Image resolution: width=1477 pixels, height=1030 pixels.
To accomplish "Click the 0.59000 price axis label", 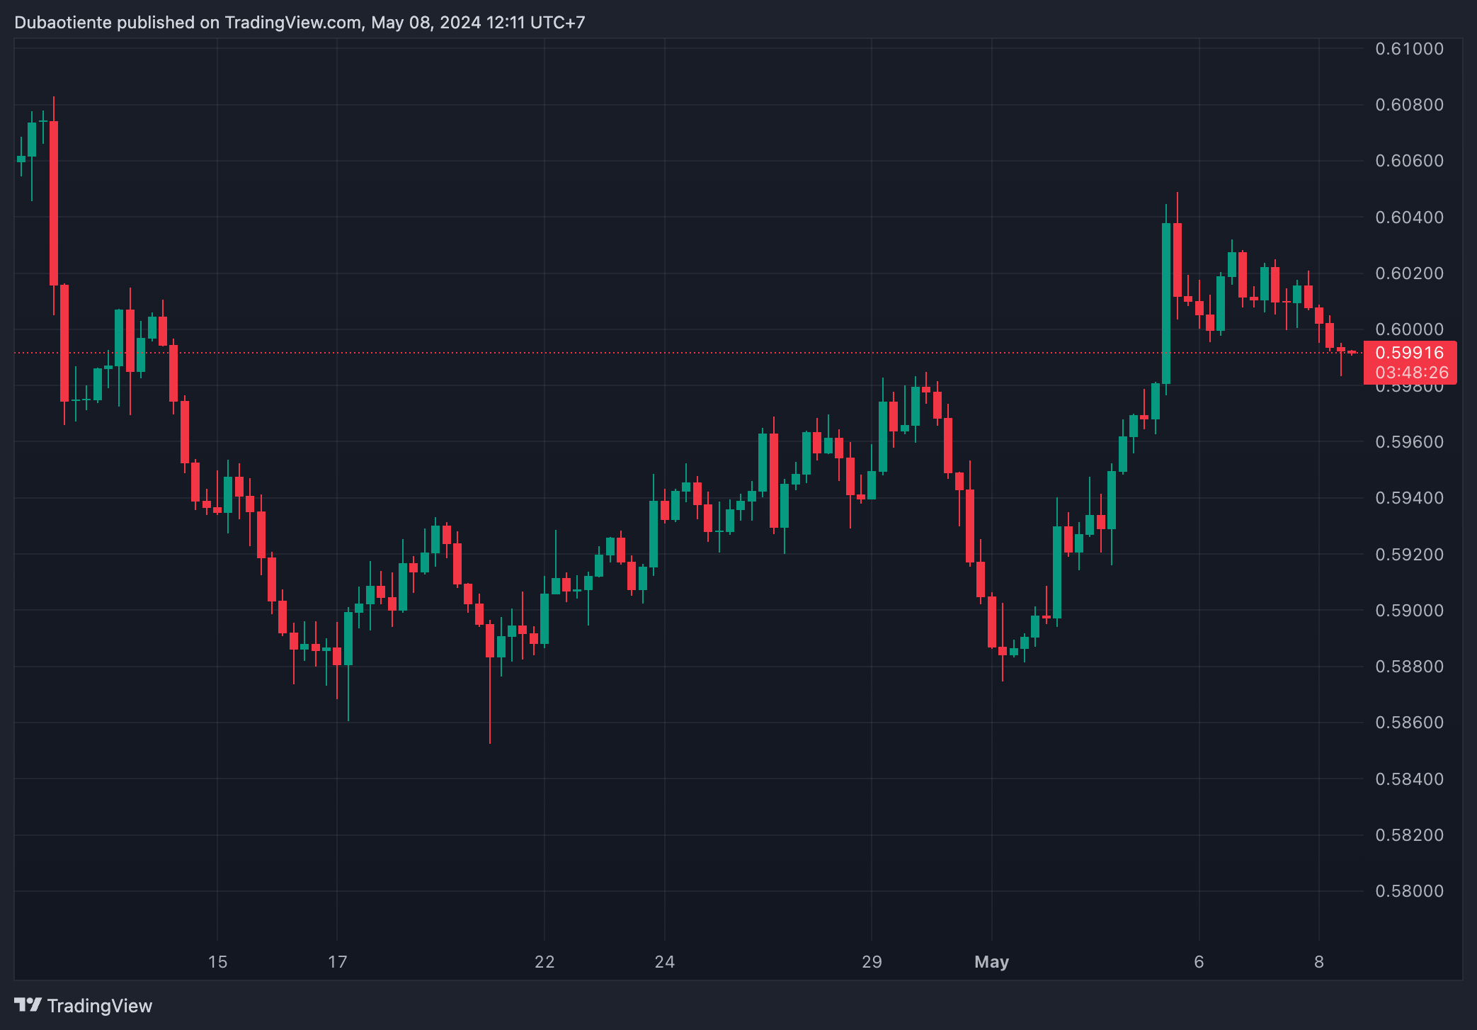I will pos(1409,611).
